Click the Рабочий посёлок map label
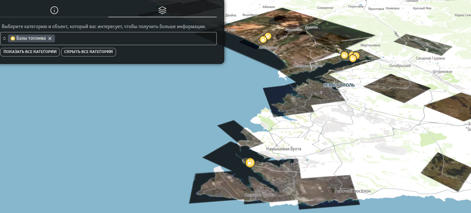The image size is (471, 213). coord(352,191)
